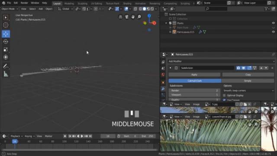Viewport: 277px width, 156px height.
Task: Hide Plants collection using eye icon
Action: point(273,23)
